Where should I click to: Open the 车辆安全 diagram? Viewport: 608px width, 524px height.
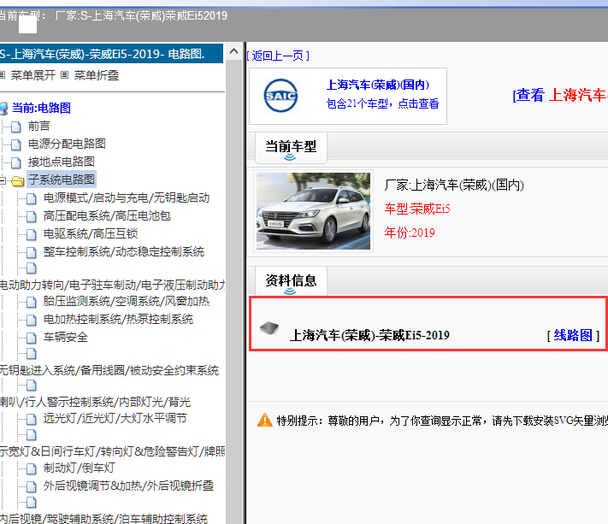point(66,337)
